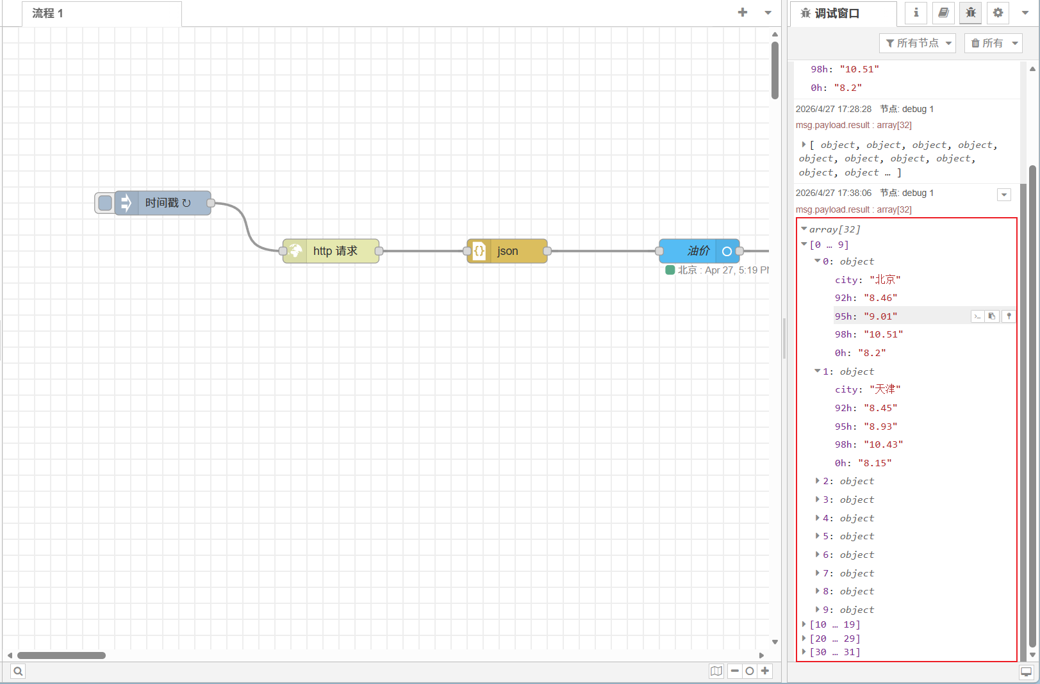Viewport: 1040px width, 684px height.
Task: Pin the 95h value with pin icon
Action: (1009, 316)
